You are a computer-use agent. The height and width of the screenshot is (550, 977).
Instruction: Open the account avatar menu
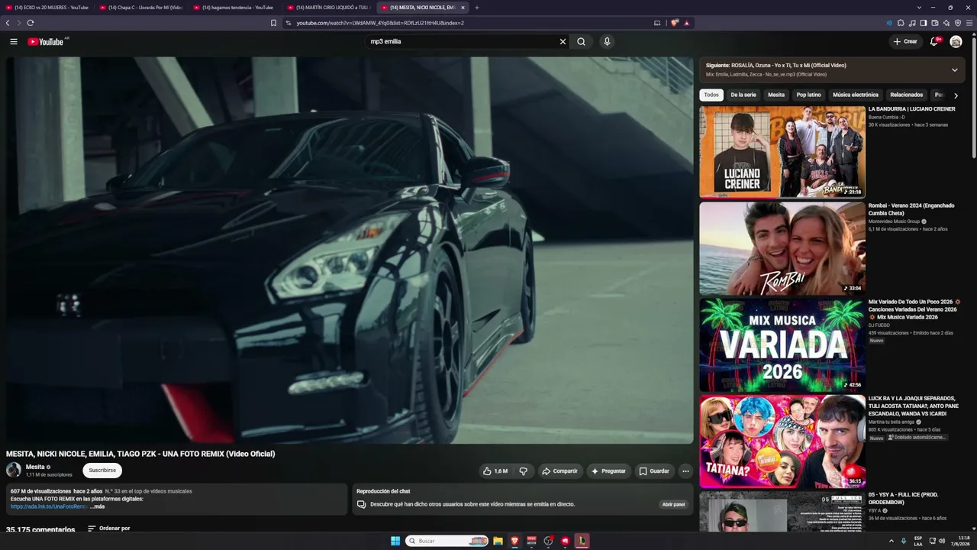click(956, 41)
